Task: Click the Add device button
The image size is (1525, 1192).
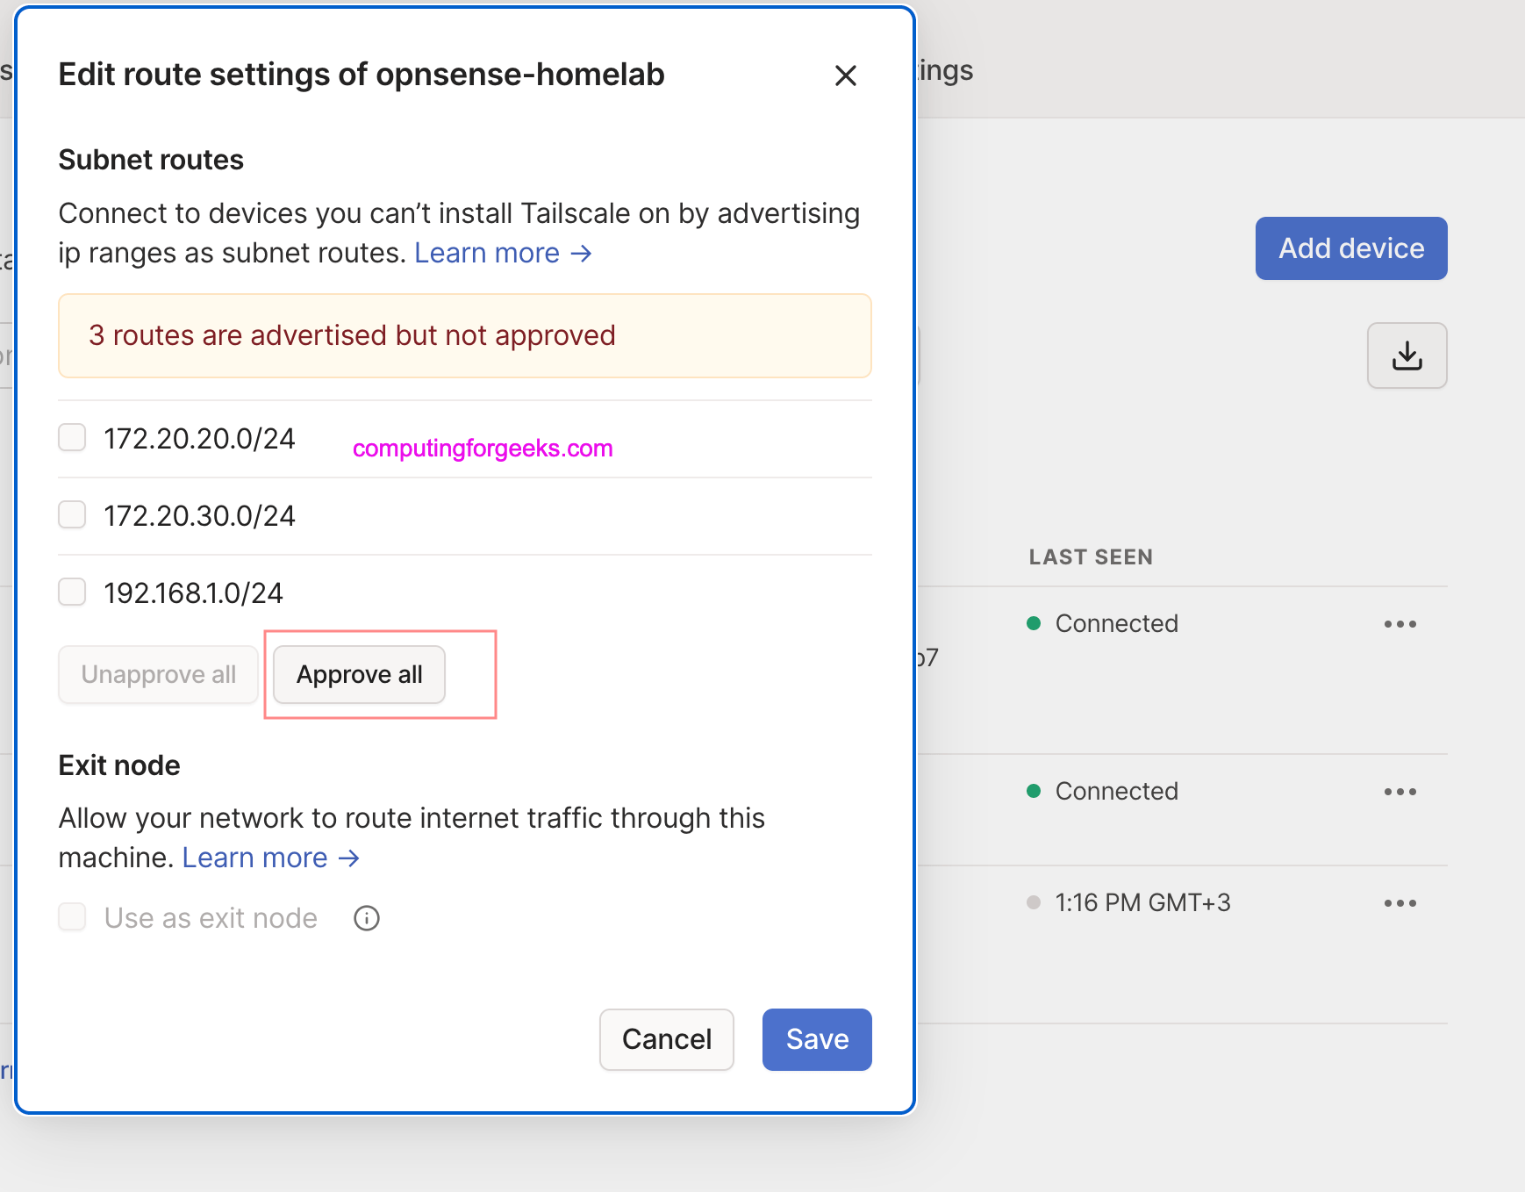Action: pyautogui.click(x=1350, y=248)
